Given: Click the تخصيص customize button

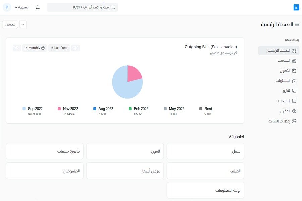Looking at the screenshot, I should [x=10, y=24].
